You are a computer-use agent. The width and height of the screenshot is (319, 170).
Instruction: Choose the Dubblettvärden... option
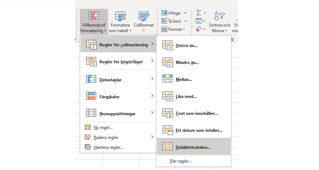(193, 147)
